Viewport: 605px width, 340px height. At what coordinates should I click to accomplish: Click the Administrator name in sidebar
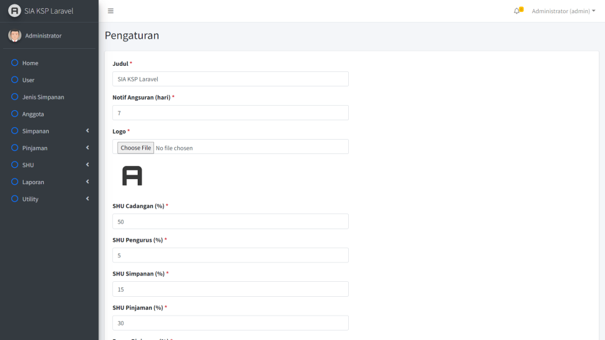43,36
